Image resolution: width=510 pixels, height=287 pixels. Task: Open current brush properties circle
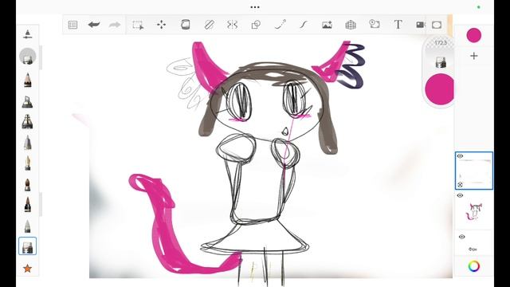[28, 57]
